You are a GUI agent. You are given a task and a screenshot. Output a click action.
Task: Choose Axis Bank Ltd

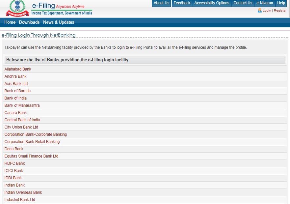[16, 83]
